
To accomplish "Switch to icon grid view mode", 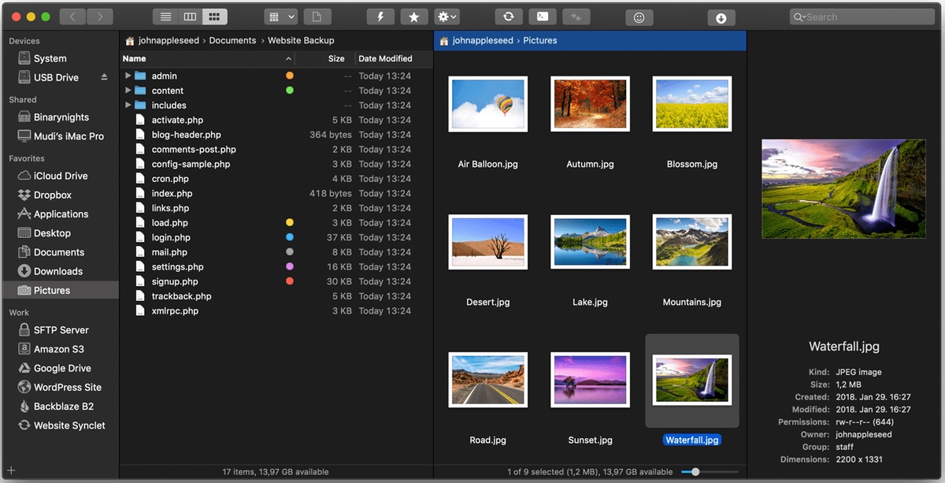I will coord(214,17).
